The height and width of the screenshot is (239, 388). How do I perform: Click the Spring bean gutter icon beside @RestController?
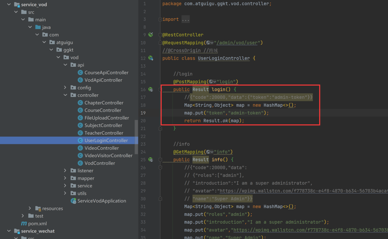click(151, 35)
